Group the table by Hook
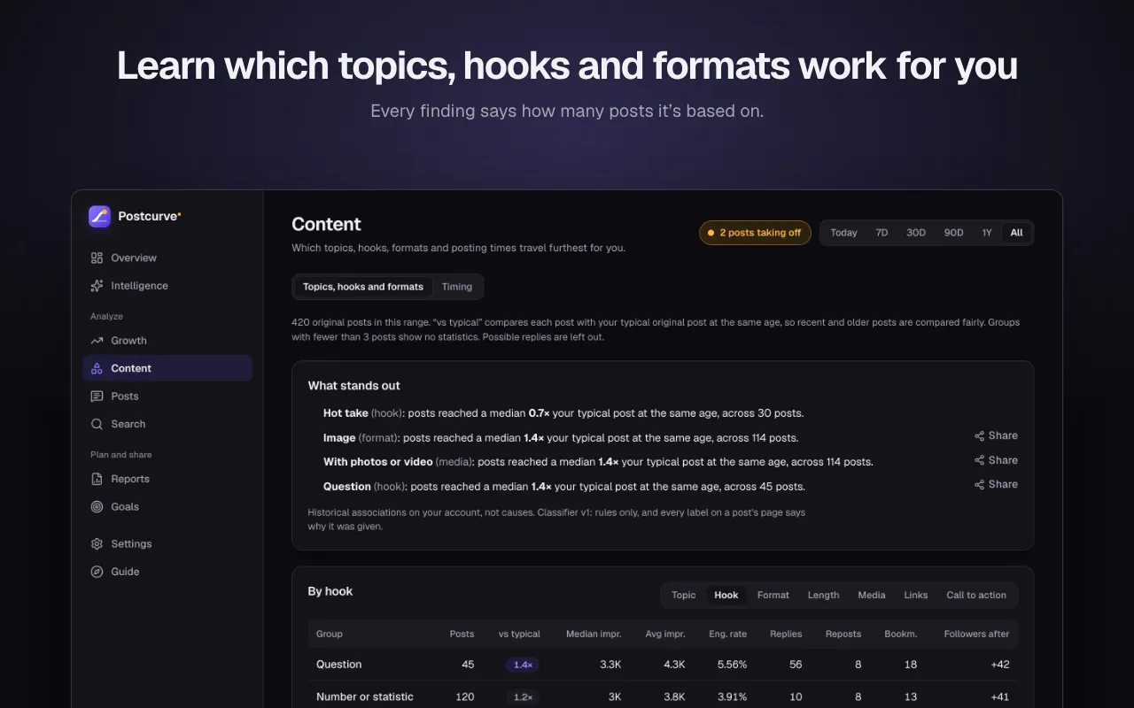The image size is (1134, 708). pyautogui.click(x=726, y=596)
